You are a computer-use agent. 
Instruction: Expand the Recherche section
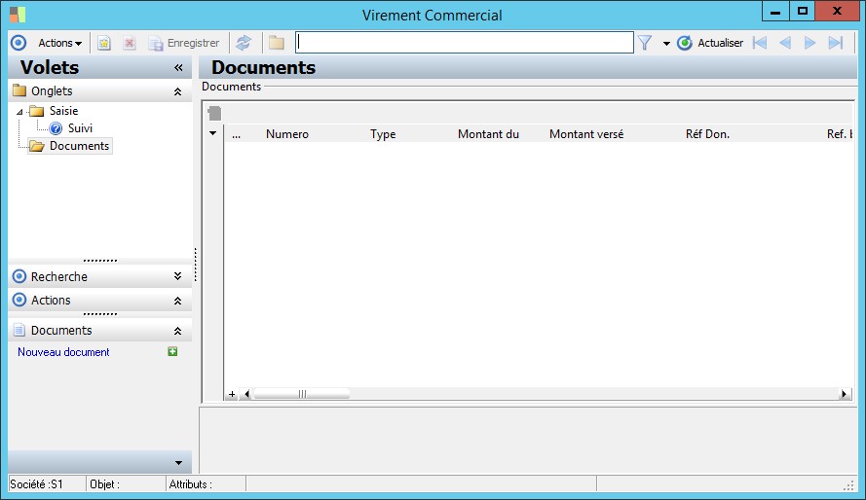(178, 276)
